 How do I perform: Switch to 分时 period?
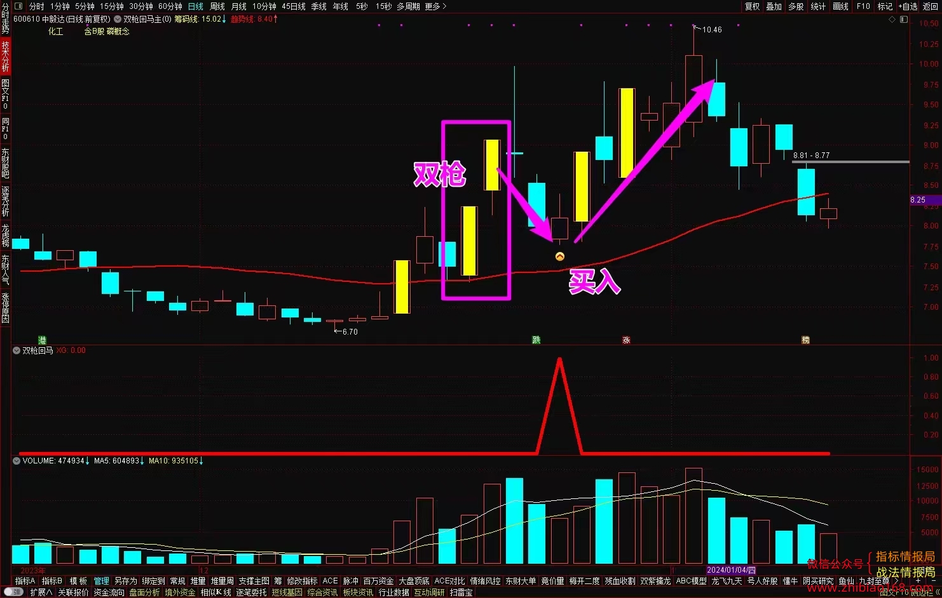37,6
